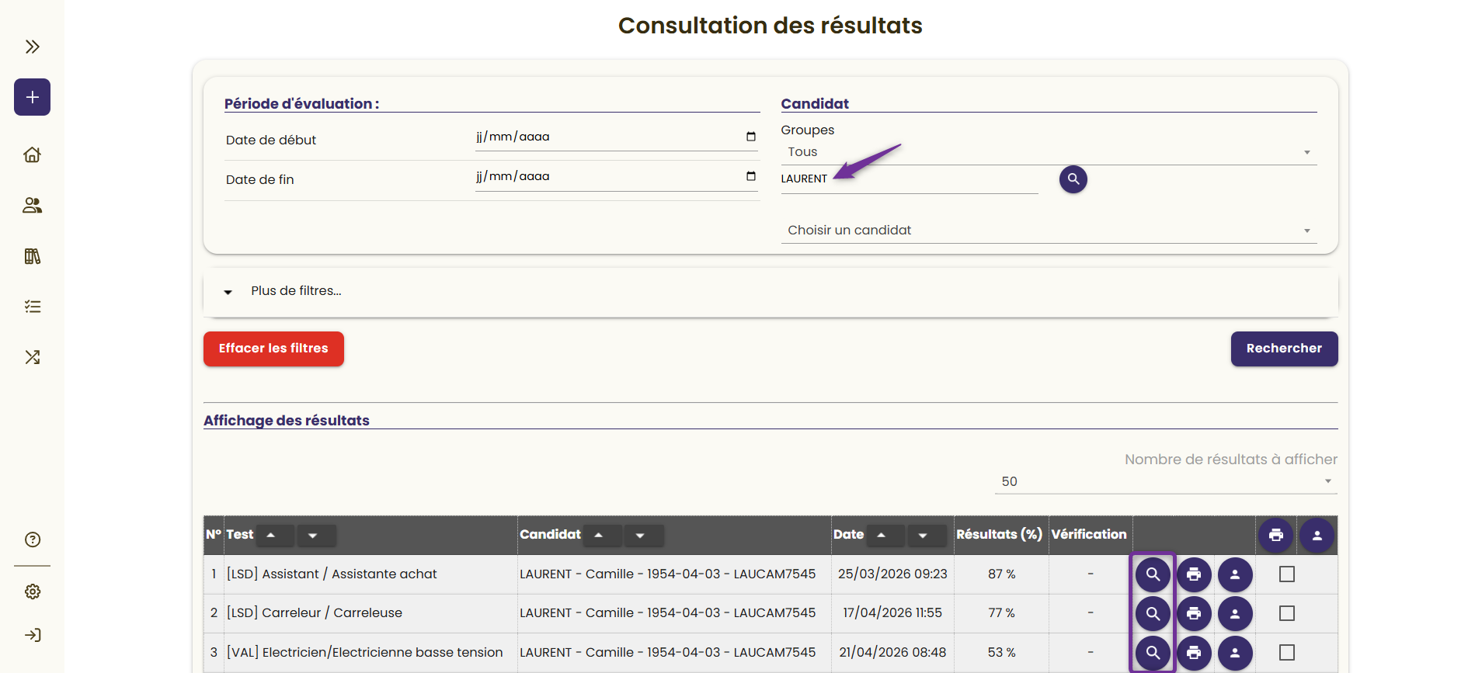1475x673 pixels.
Task: Open the Choisir un candidat dropdown
Action: coord(1049,231)
